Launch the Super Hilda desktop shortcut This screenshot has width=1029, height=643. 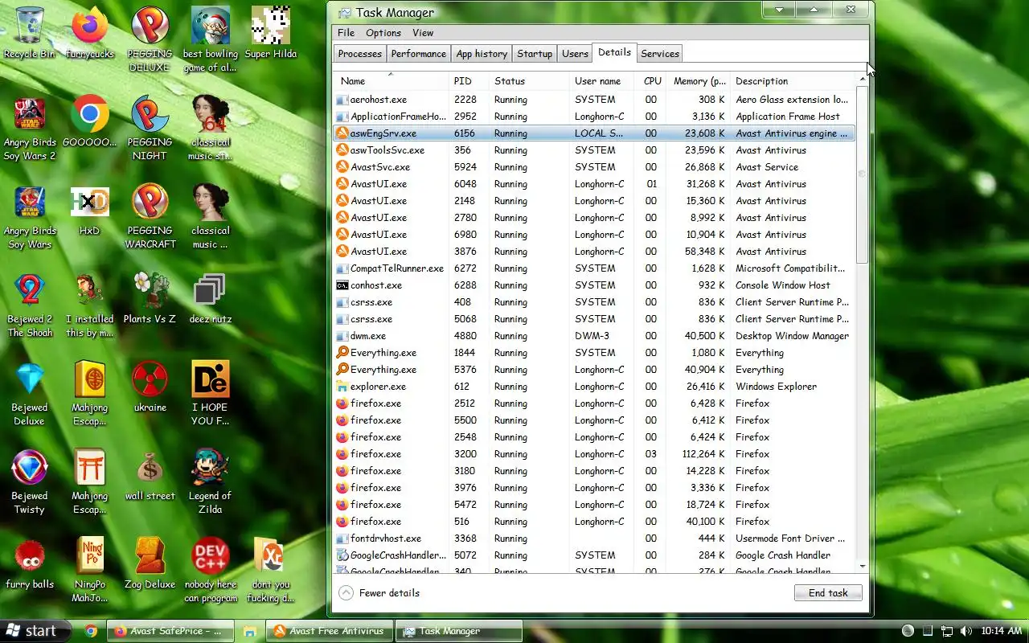(270, 33)
